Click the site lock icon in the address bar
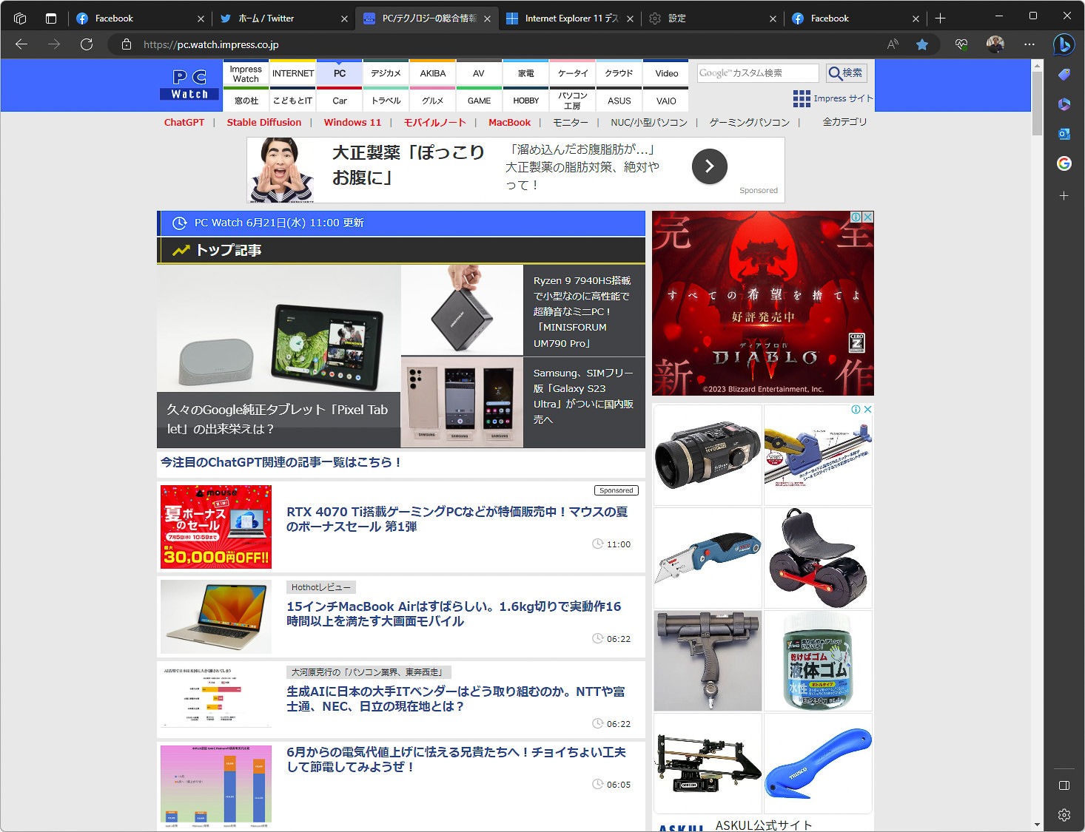The image size is (1085, 832). pyautogui.click(x=127, y=44)
